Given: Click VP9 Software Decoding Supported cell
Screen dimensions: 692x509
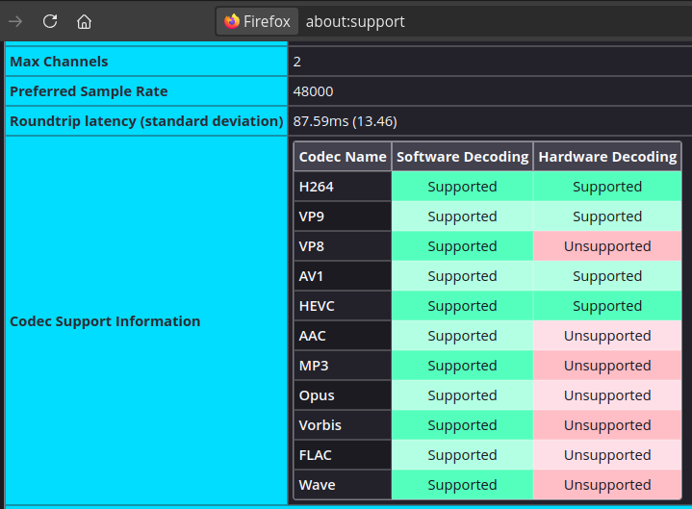Looking at the screenshot, I should (x=462, y=216).
